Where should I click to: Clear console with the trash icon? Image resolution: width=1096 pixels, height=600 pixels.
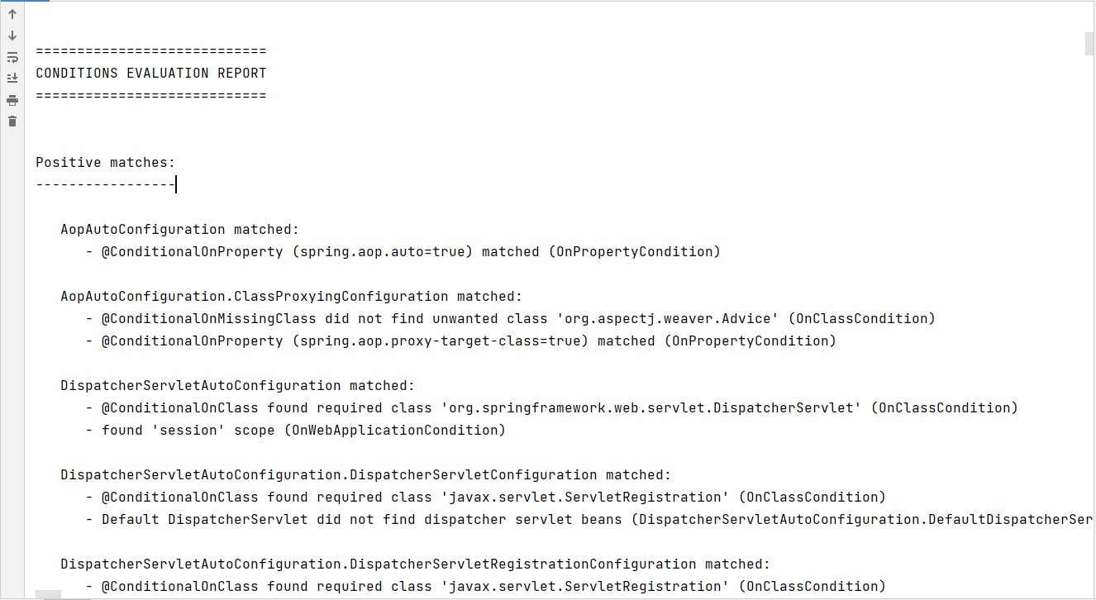point(12,121)
